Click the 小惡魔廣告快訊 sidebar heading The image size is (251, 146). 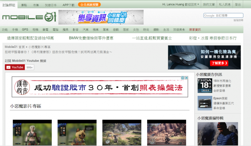209,74
